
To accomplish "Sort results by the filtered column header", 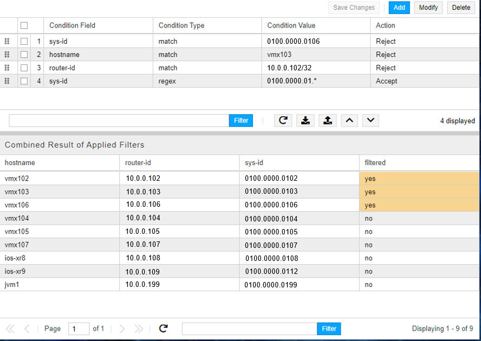I will (375, 162).
